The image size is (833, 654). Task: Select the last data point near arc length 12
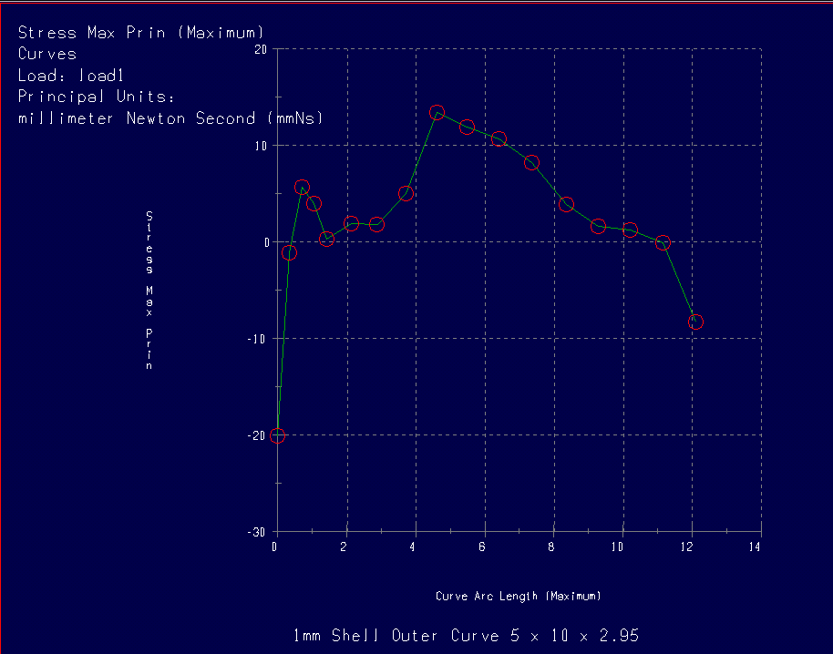coord(695,322)
